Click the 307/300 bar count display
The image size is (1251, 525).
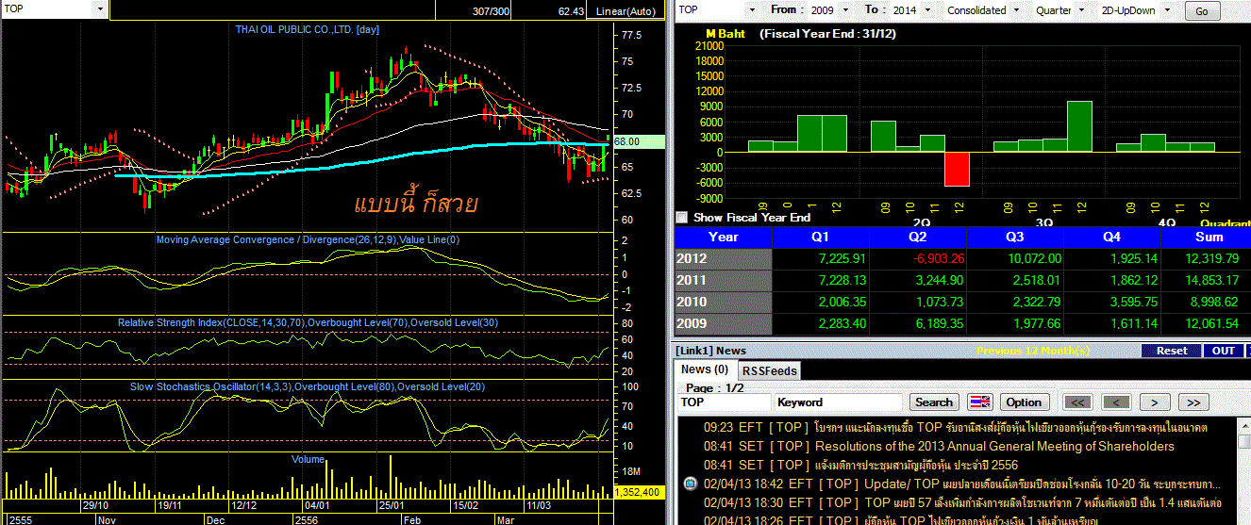490,12
